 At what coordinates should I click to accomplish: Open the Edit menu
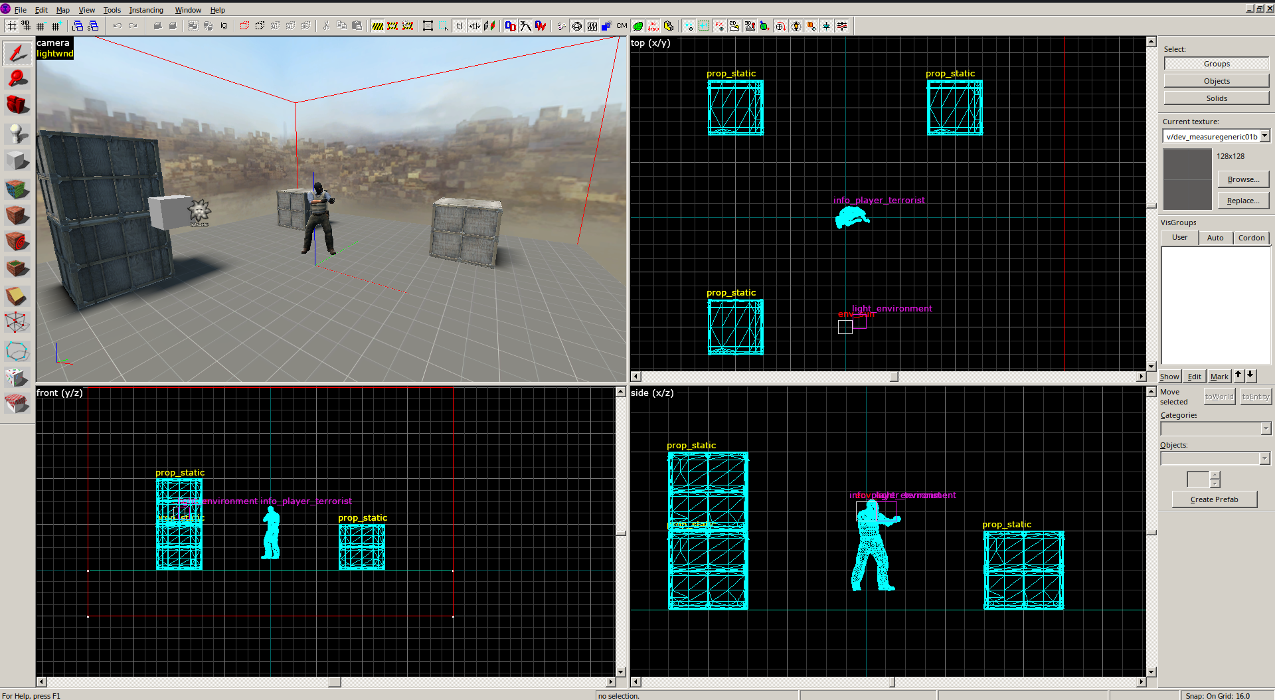click(41, 10)
